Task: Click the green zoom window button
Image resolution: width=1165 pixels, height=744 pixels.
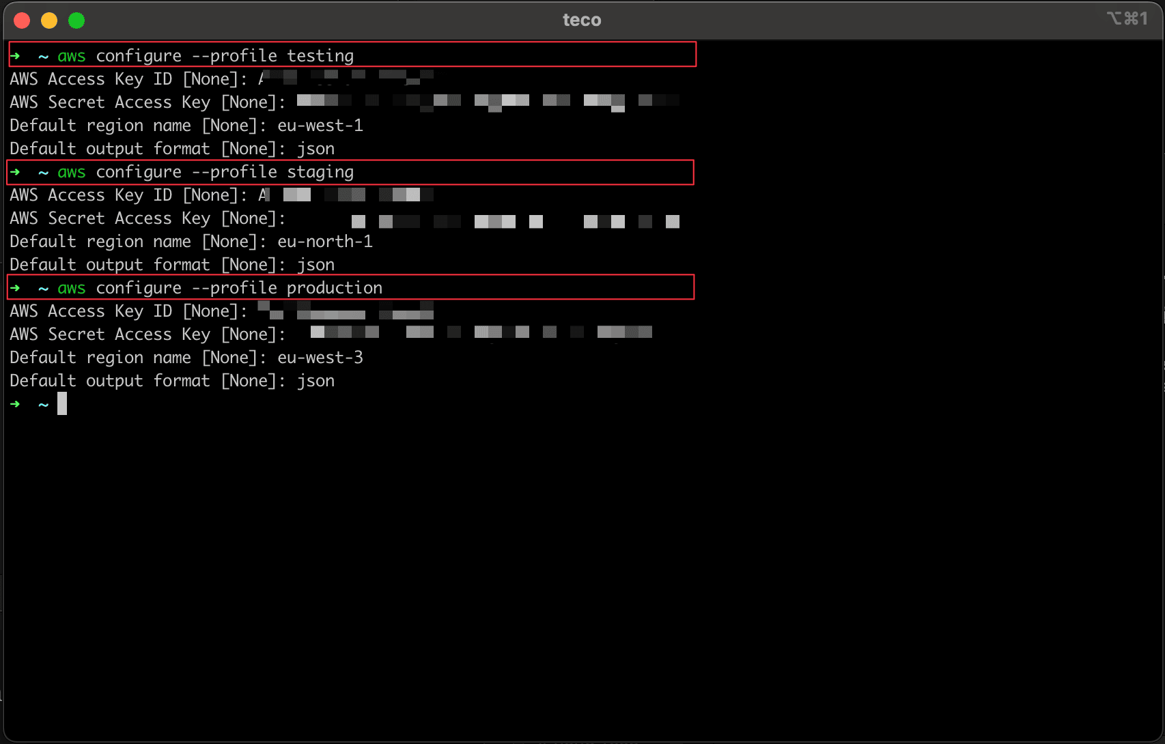Action: 76,20
